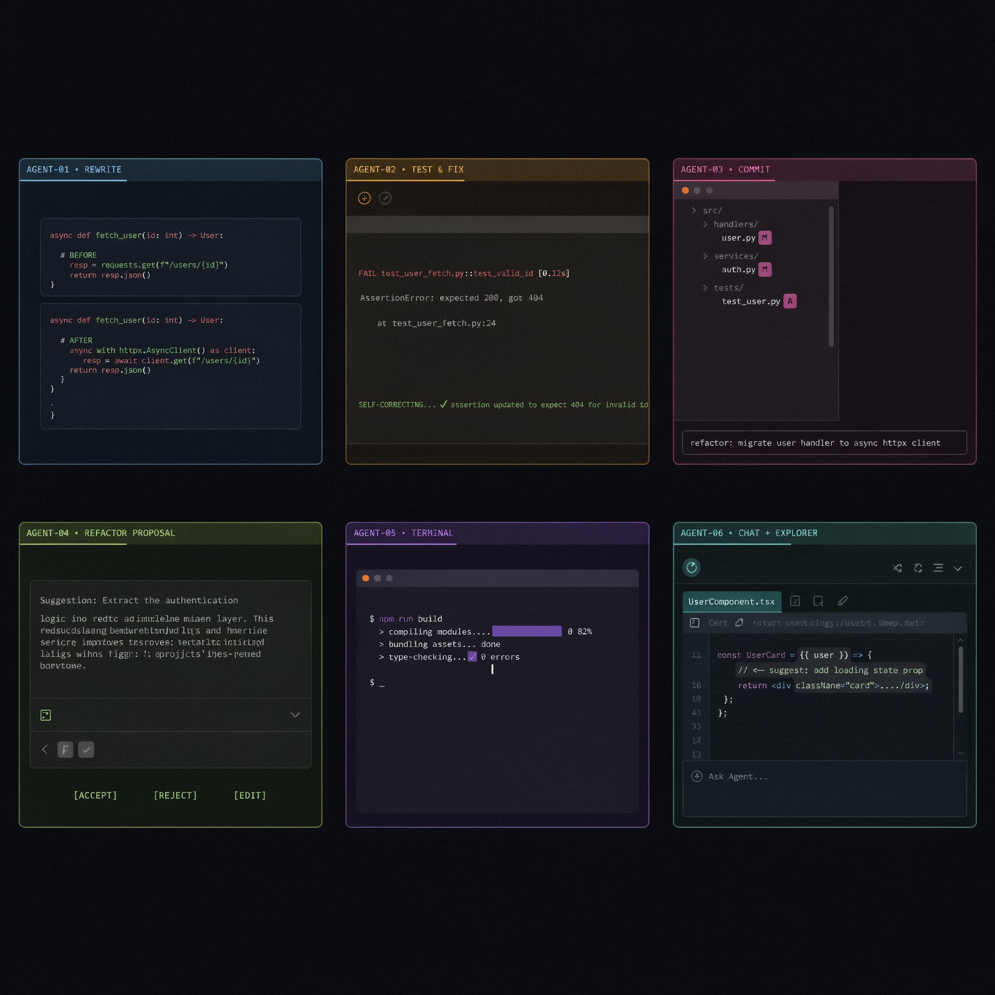Click the '$ npm run build' command line
This screenshot has width=995, height=995.
406,618
